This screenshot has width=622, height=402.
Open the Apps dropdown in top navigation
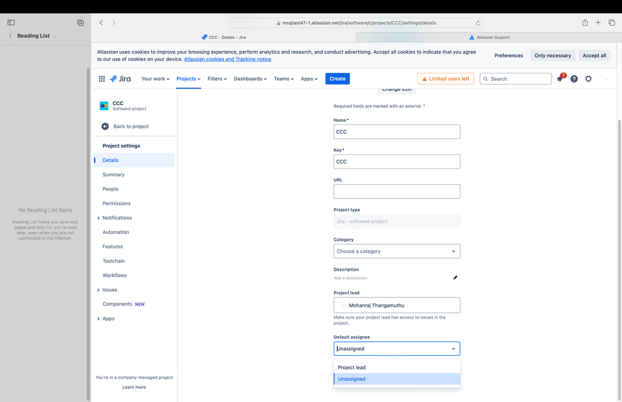click(309, 79)
